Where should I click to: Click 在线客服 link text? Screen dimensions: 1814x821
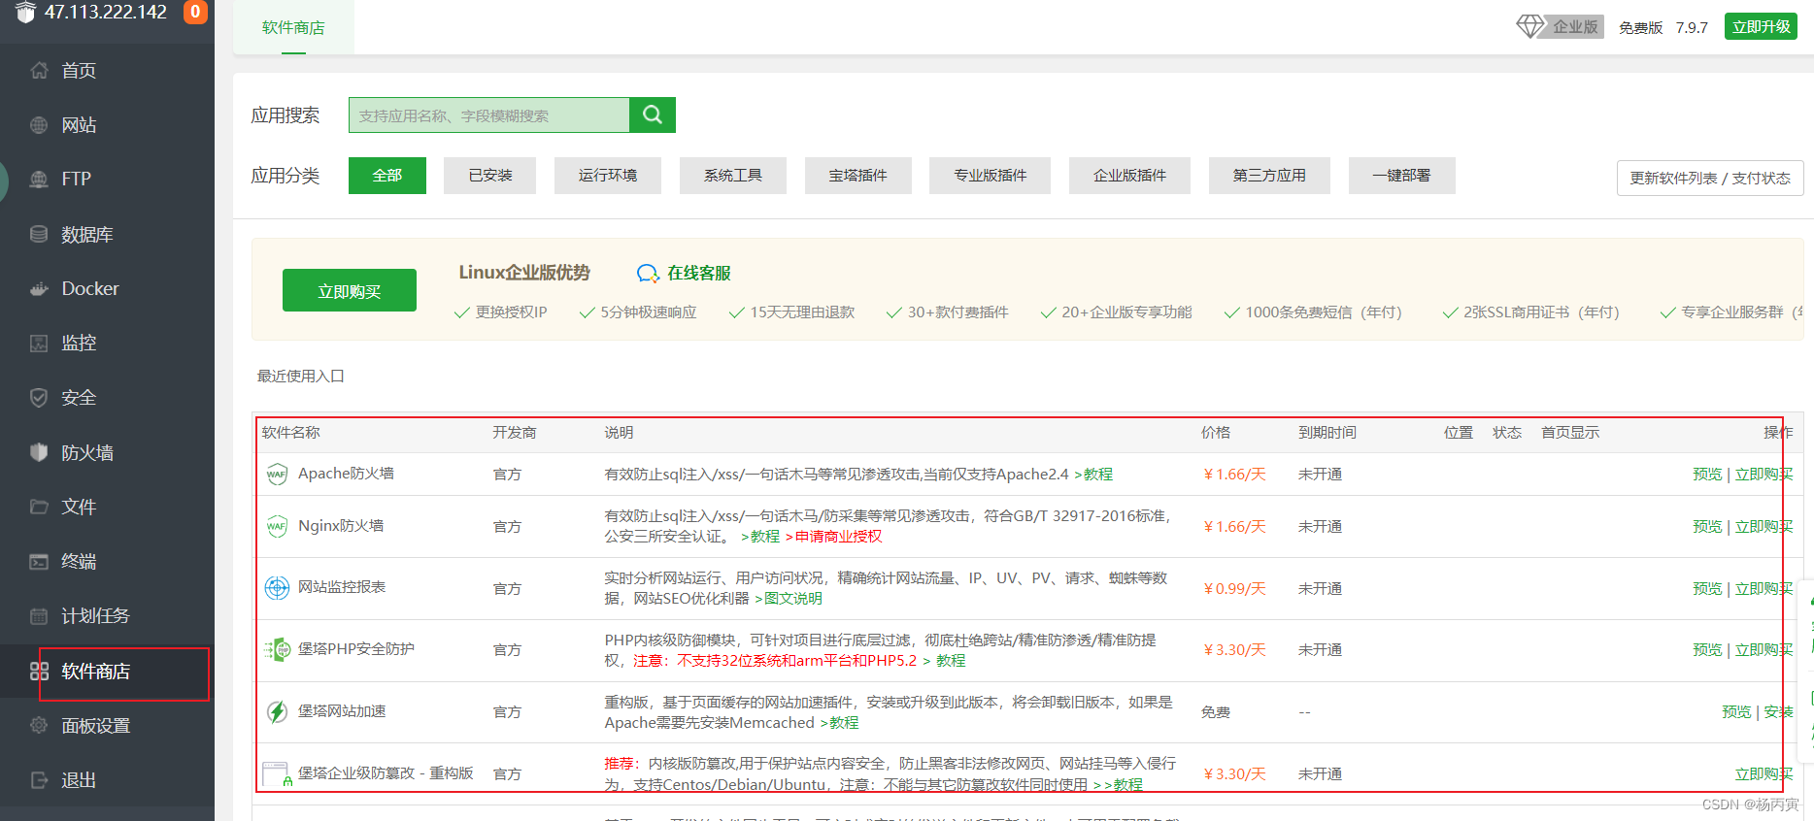699,273
